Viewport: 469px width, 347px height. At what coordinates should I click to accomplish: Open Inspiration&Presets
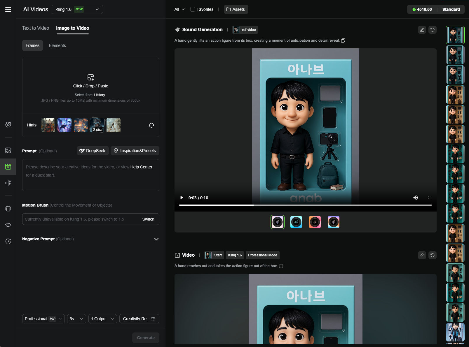pyautogui.click(x=135, y=151)
